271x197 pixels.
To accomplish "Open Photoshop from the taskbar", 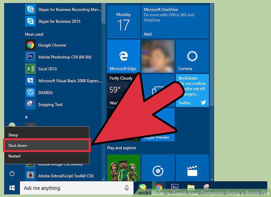I will pyautogui.click(x=175, y=187).
